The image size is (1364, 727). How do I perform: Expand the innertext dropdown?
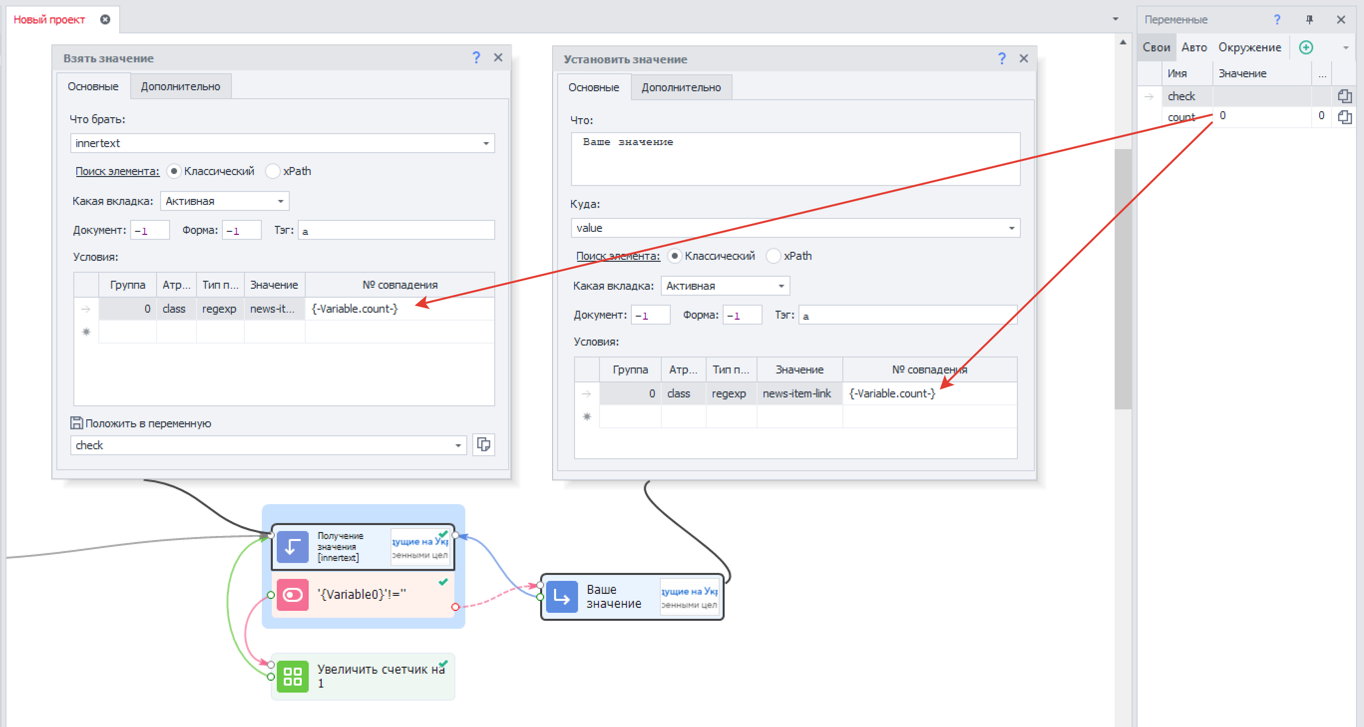point(486,144)
